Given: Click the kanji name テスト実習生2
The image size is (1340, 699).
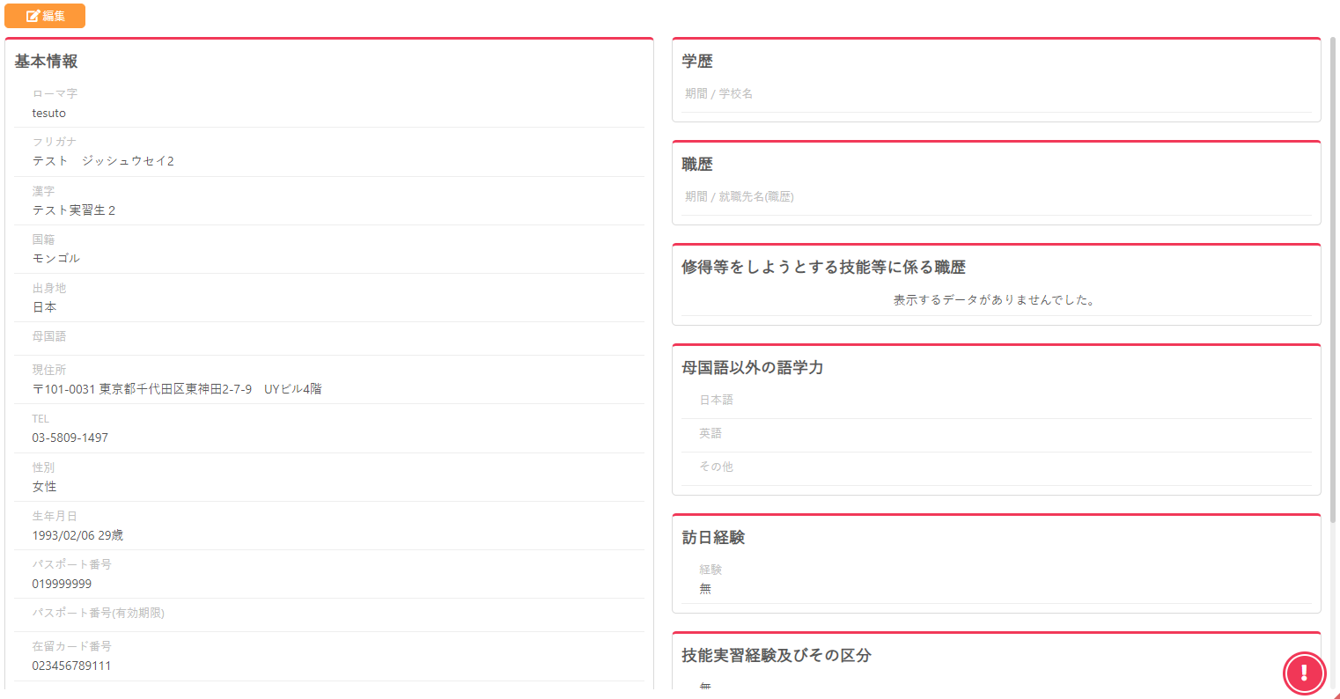Looking at the screenshot, I should pos(74,210).
